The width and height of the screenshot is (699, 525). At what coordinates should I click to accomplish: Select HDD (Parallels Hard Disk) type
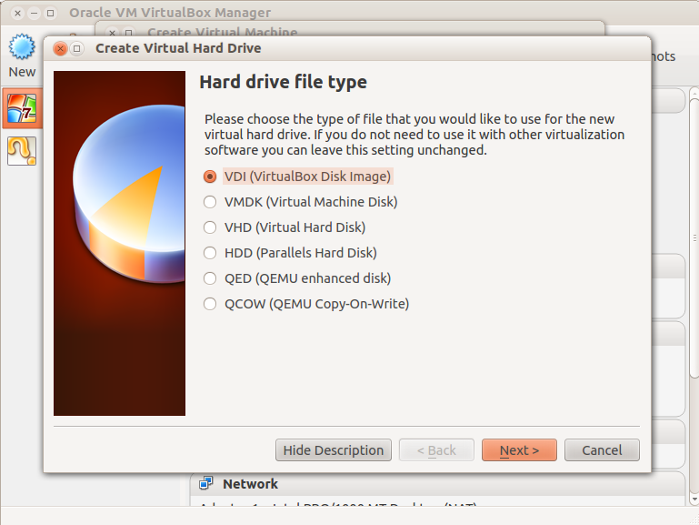pyautogui.click(x=290, y=253)
